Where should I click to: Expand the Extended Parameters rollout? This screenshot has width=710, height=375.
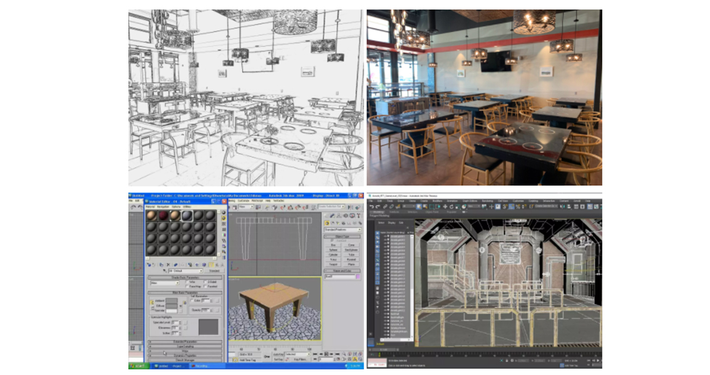186,342
